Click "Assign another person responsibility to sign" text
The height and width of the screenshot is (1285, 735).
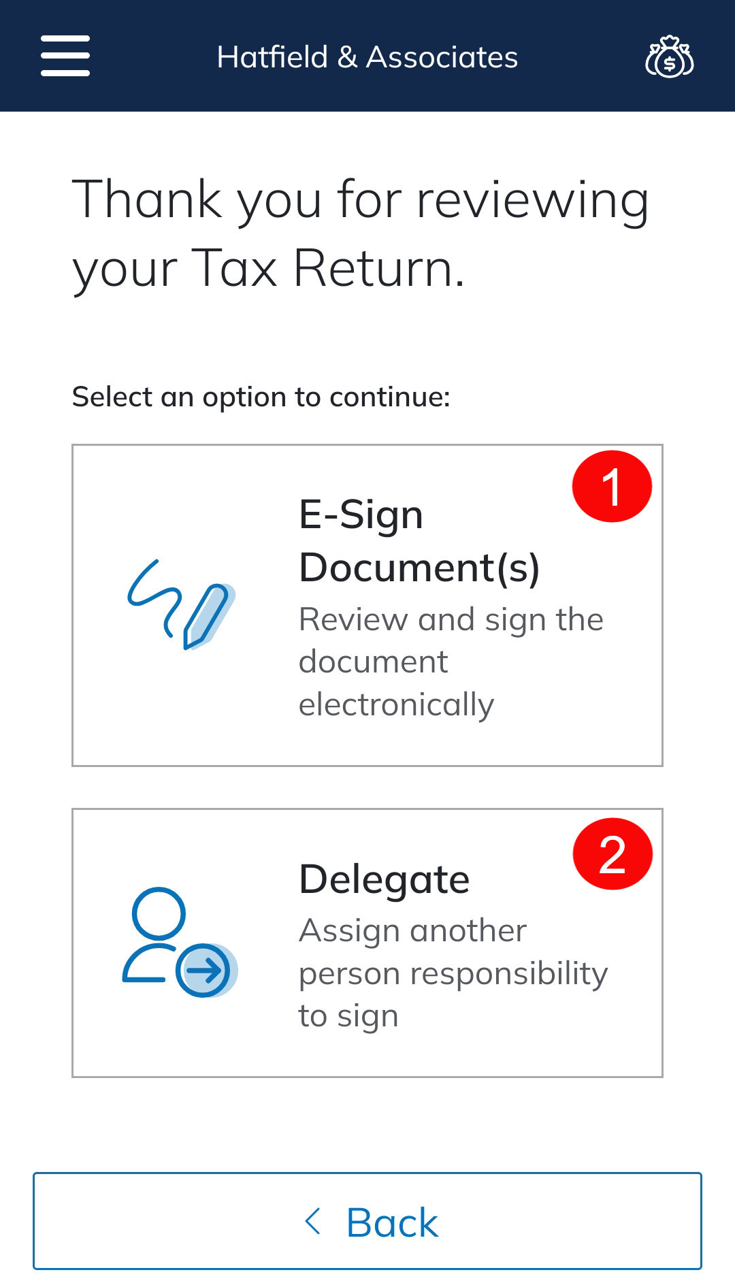[x=453, y=973]
